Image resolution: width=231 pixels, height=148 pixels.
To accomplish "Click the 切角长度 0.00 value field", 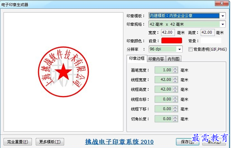I will (164, 119).
